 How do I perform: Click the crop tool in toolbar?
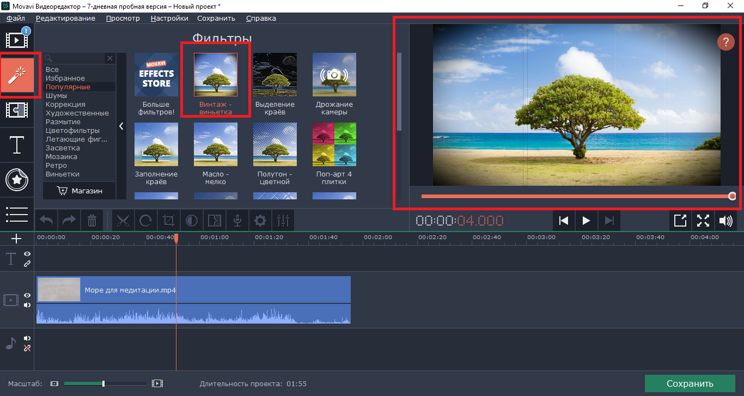(x=168, y=221)
